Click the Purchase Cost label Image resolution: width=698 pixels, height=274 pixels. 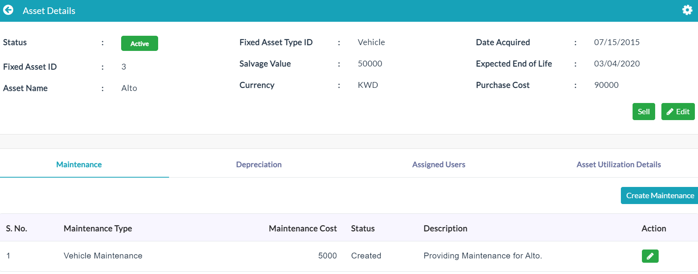(502, 85)
